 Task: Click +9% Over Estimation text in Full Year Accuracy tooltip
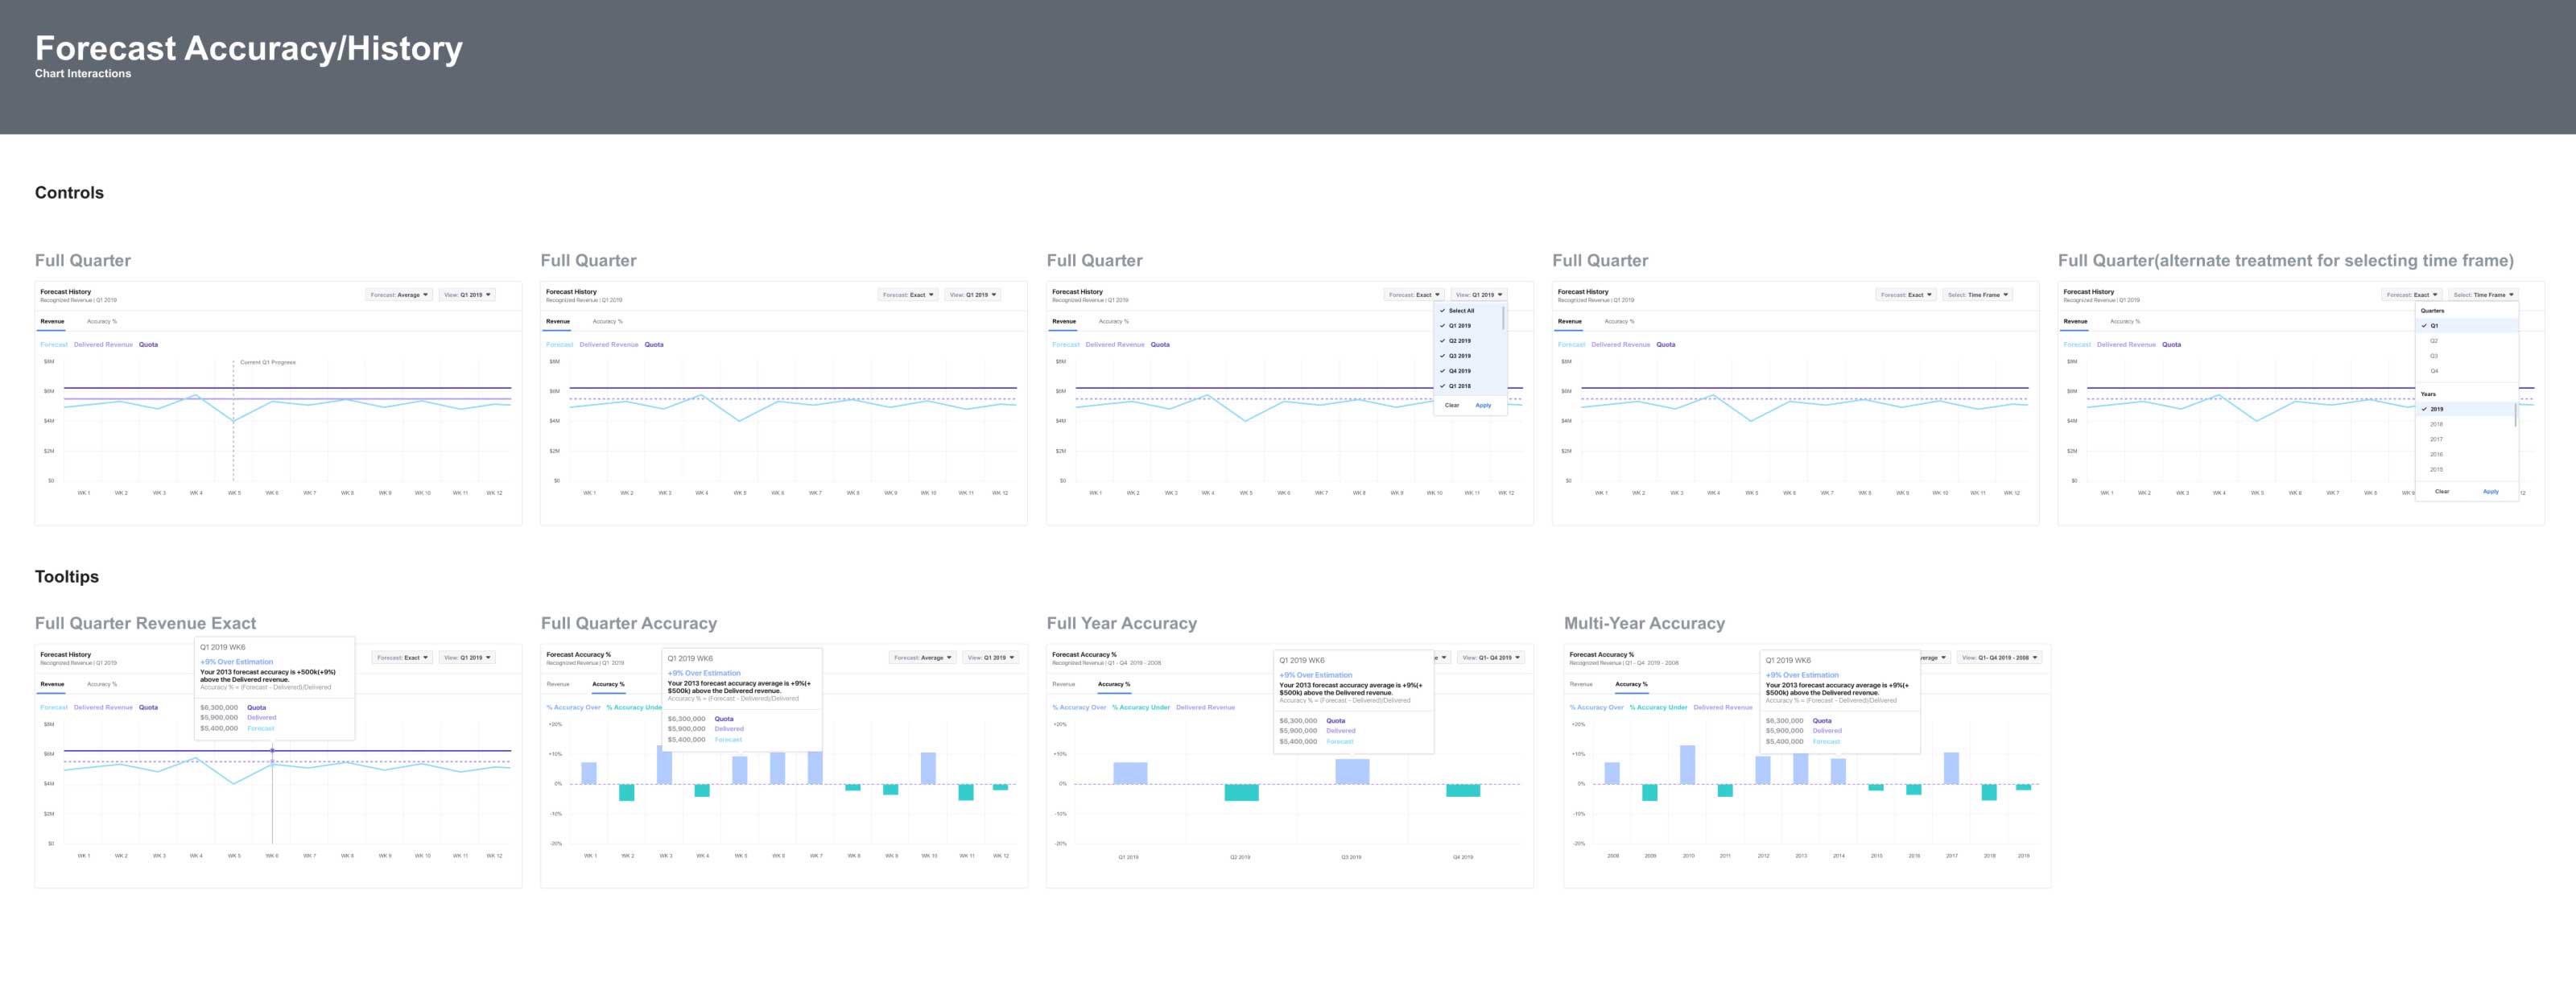[x=1315, y=675]
